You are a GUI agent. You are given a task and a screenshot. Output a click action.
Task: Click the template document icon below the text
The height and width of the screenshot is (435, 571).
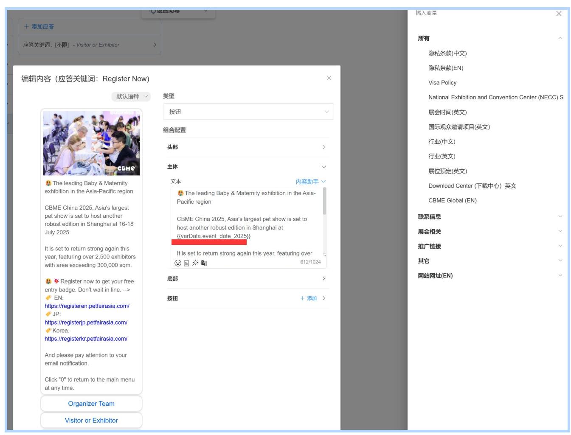186,263
